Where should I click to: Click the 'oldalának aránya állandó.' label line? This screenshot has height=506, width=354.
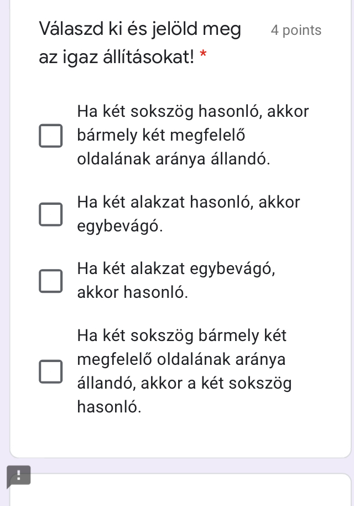tap(174, 159)
